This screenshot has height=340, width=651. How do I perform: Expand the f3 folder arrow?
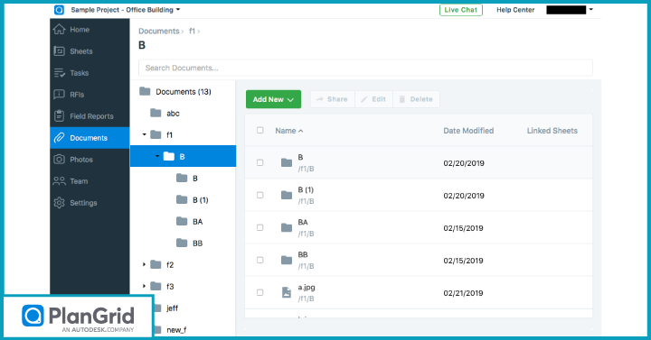pyautogui.click(x=144, y=286)
